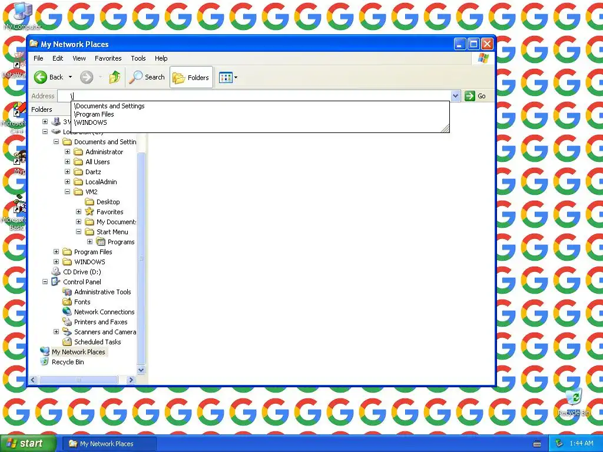This screenshot has width=603, height=452.
Task: Click folder tree horizontal scroll left arrow
Action: pos(33,380)
